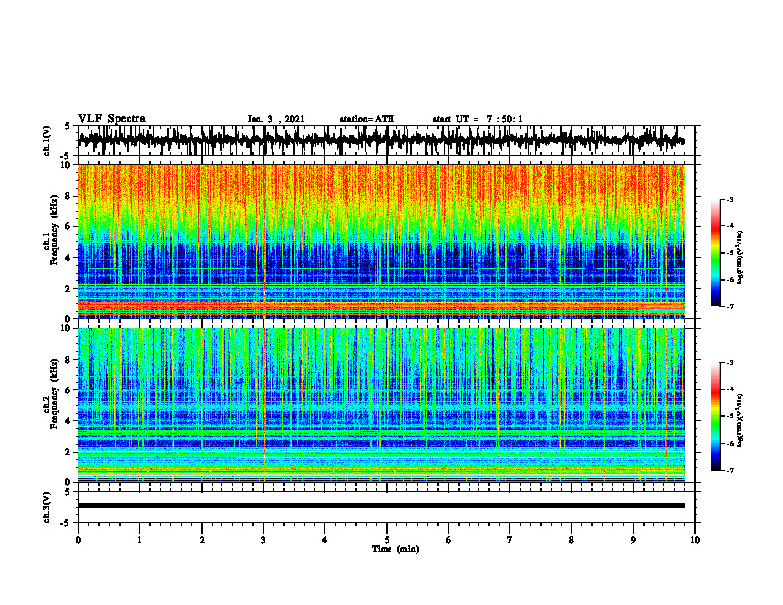Click the ch.2 frequency tick "8"
The image size is (783, 605).
[x=68, y=360]
